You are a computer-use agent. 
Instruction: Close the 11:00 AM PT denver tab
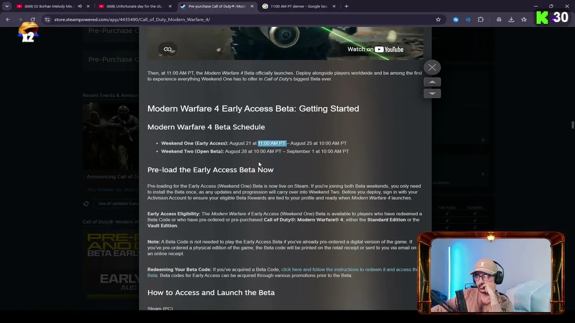coord(334,6)
